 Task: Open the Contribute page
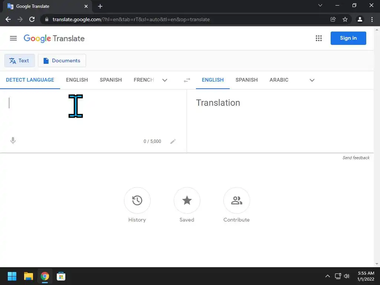236,200
